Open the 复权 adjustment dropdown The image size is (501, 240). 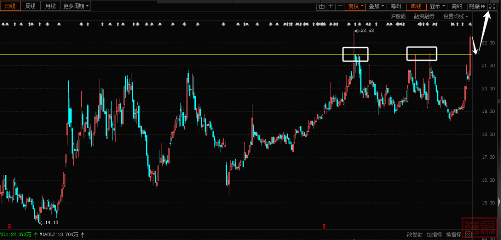pos(356,6)
